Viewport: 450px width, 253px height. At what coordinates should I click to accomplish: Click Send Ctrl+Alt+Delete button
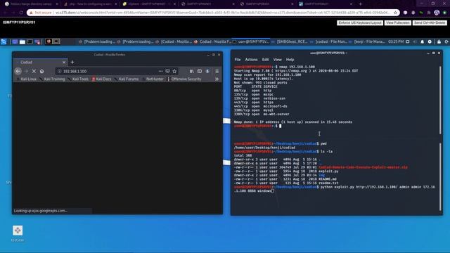tap(430, 22)
